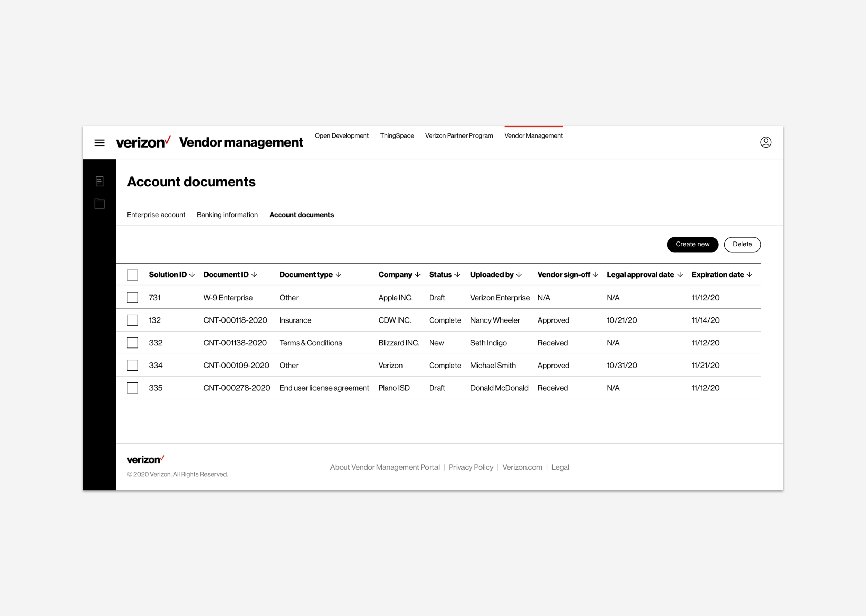Click the Verizon logo in header
Image resolution: width=866 pixels, height=616 pixels.
(x=143, y=142)
